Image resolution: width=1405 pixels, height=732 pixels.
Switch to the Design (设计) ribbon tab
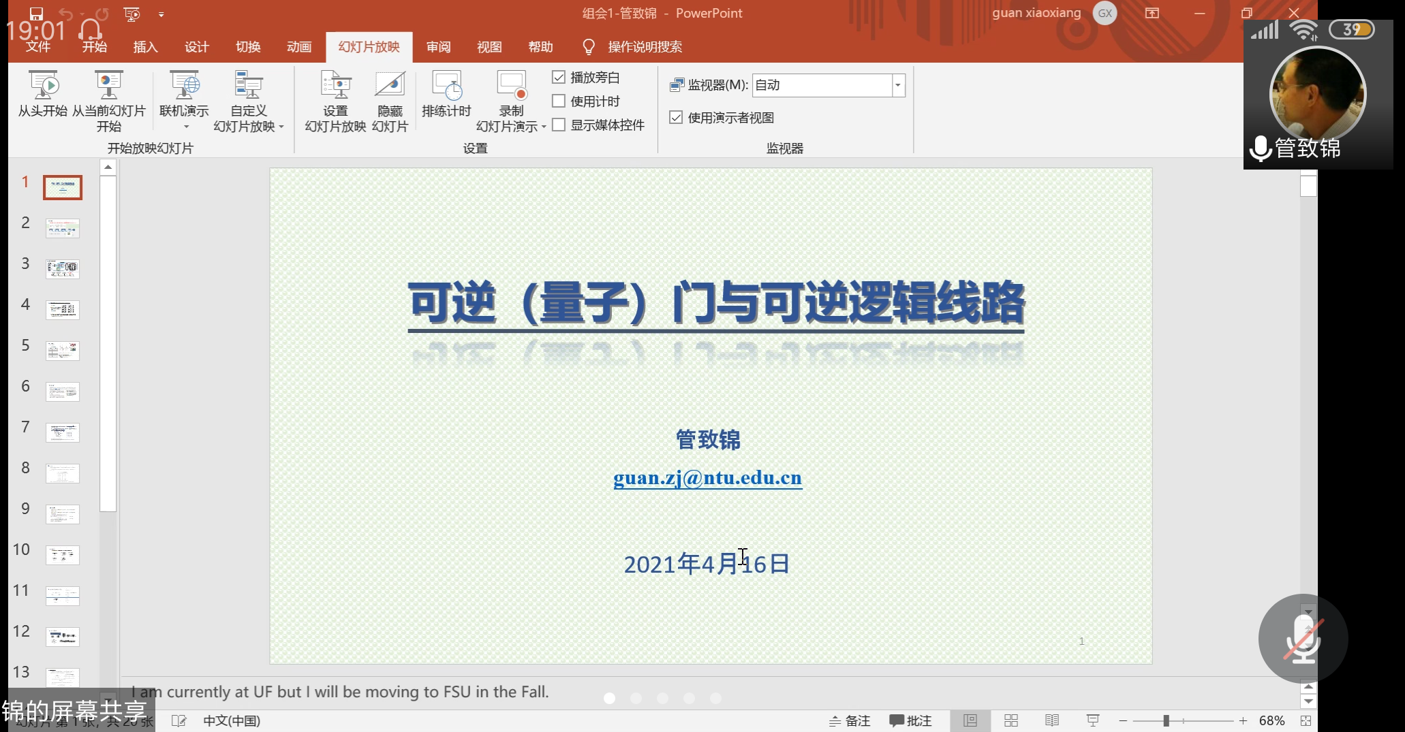click(x=196, y=47)
